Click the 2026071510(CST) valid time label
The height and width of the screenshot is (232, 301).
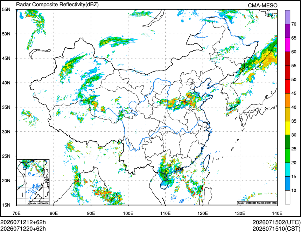[x=276, y=229]
